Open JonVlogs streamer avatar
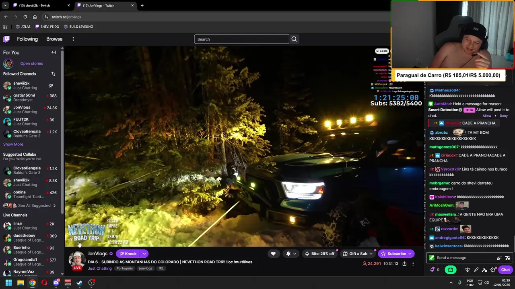The width and height of the screenshot is (515, 289). (76, 260)
